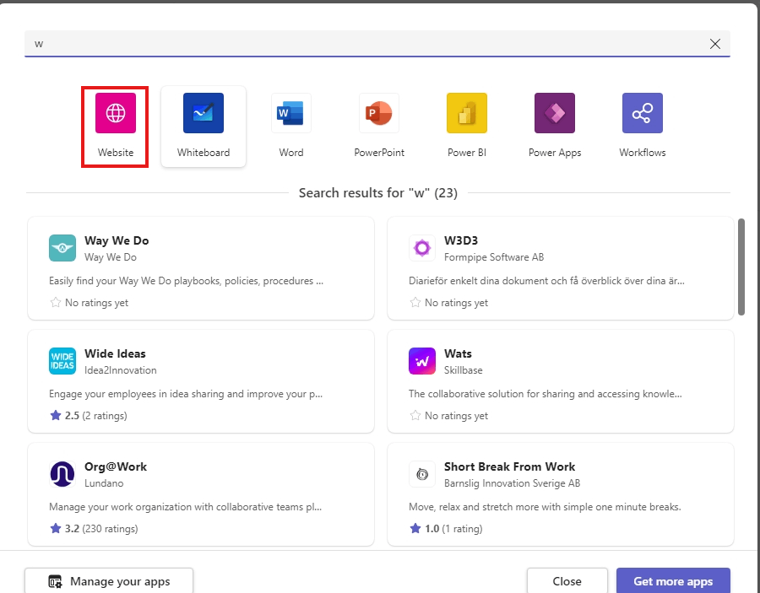Choose the Word app icon
The image size is (760, 593).
click(290, 113)
